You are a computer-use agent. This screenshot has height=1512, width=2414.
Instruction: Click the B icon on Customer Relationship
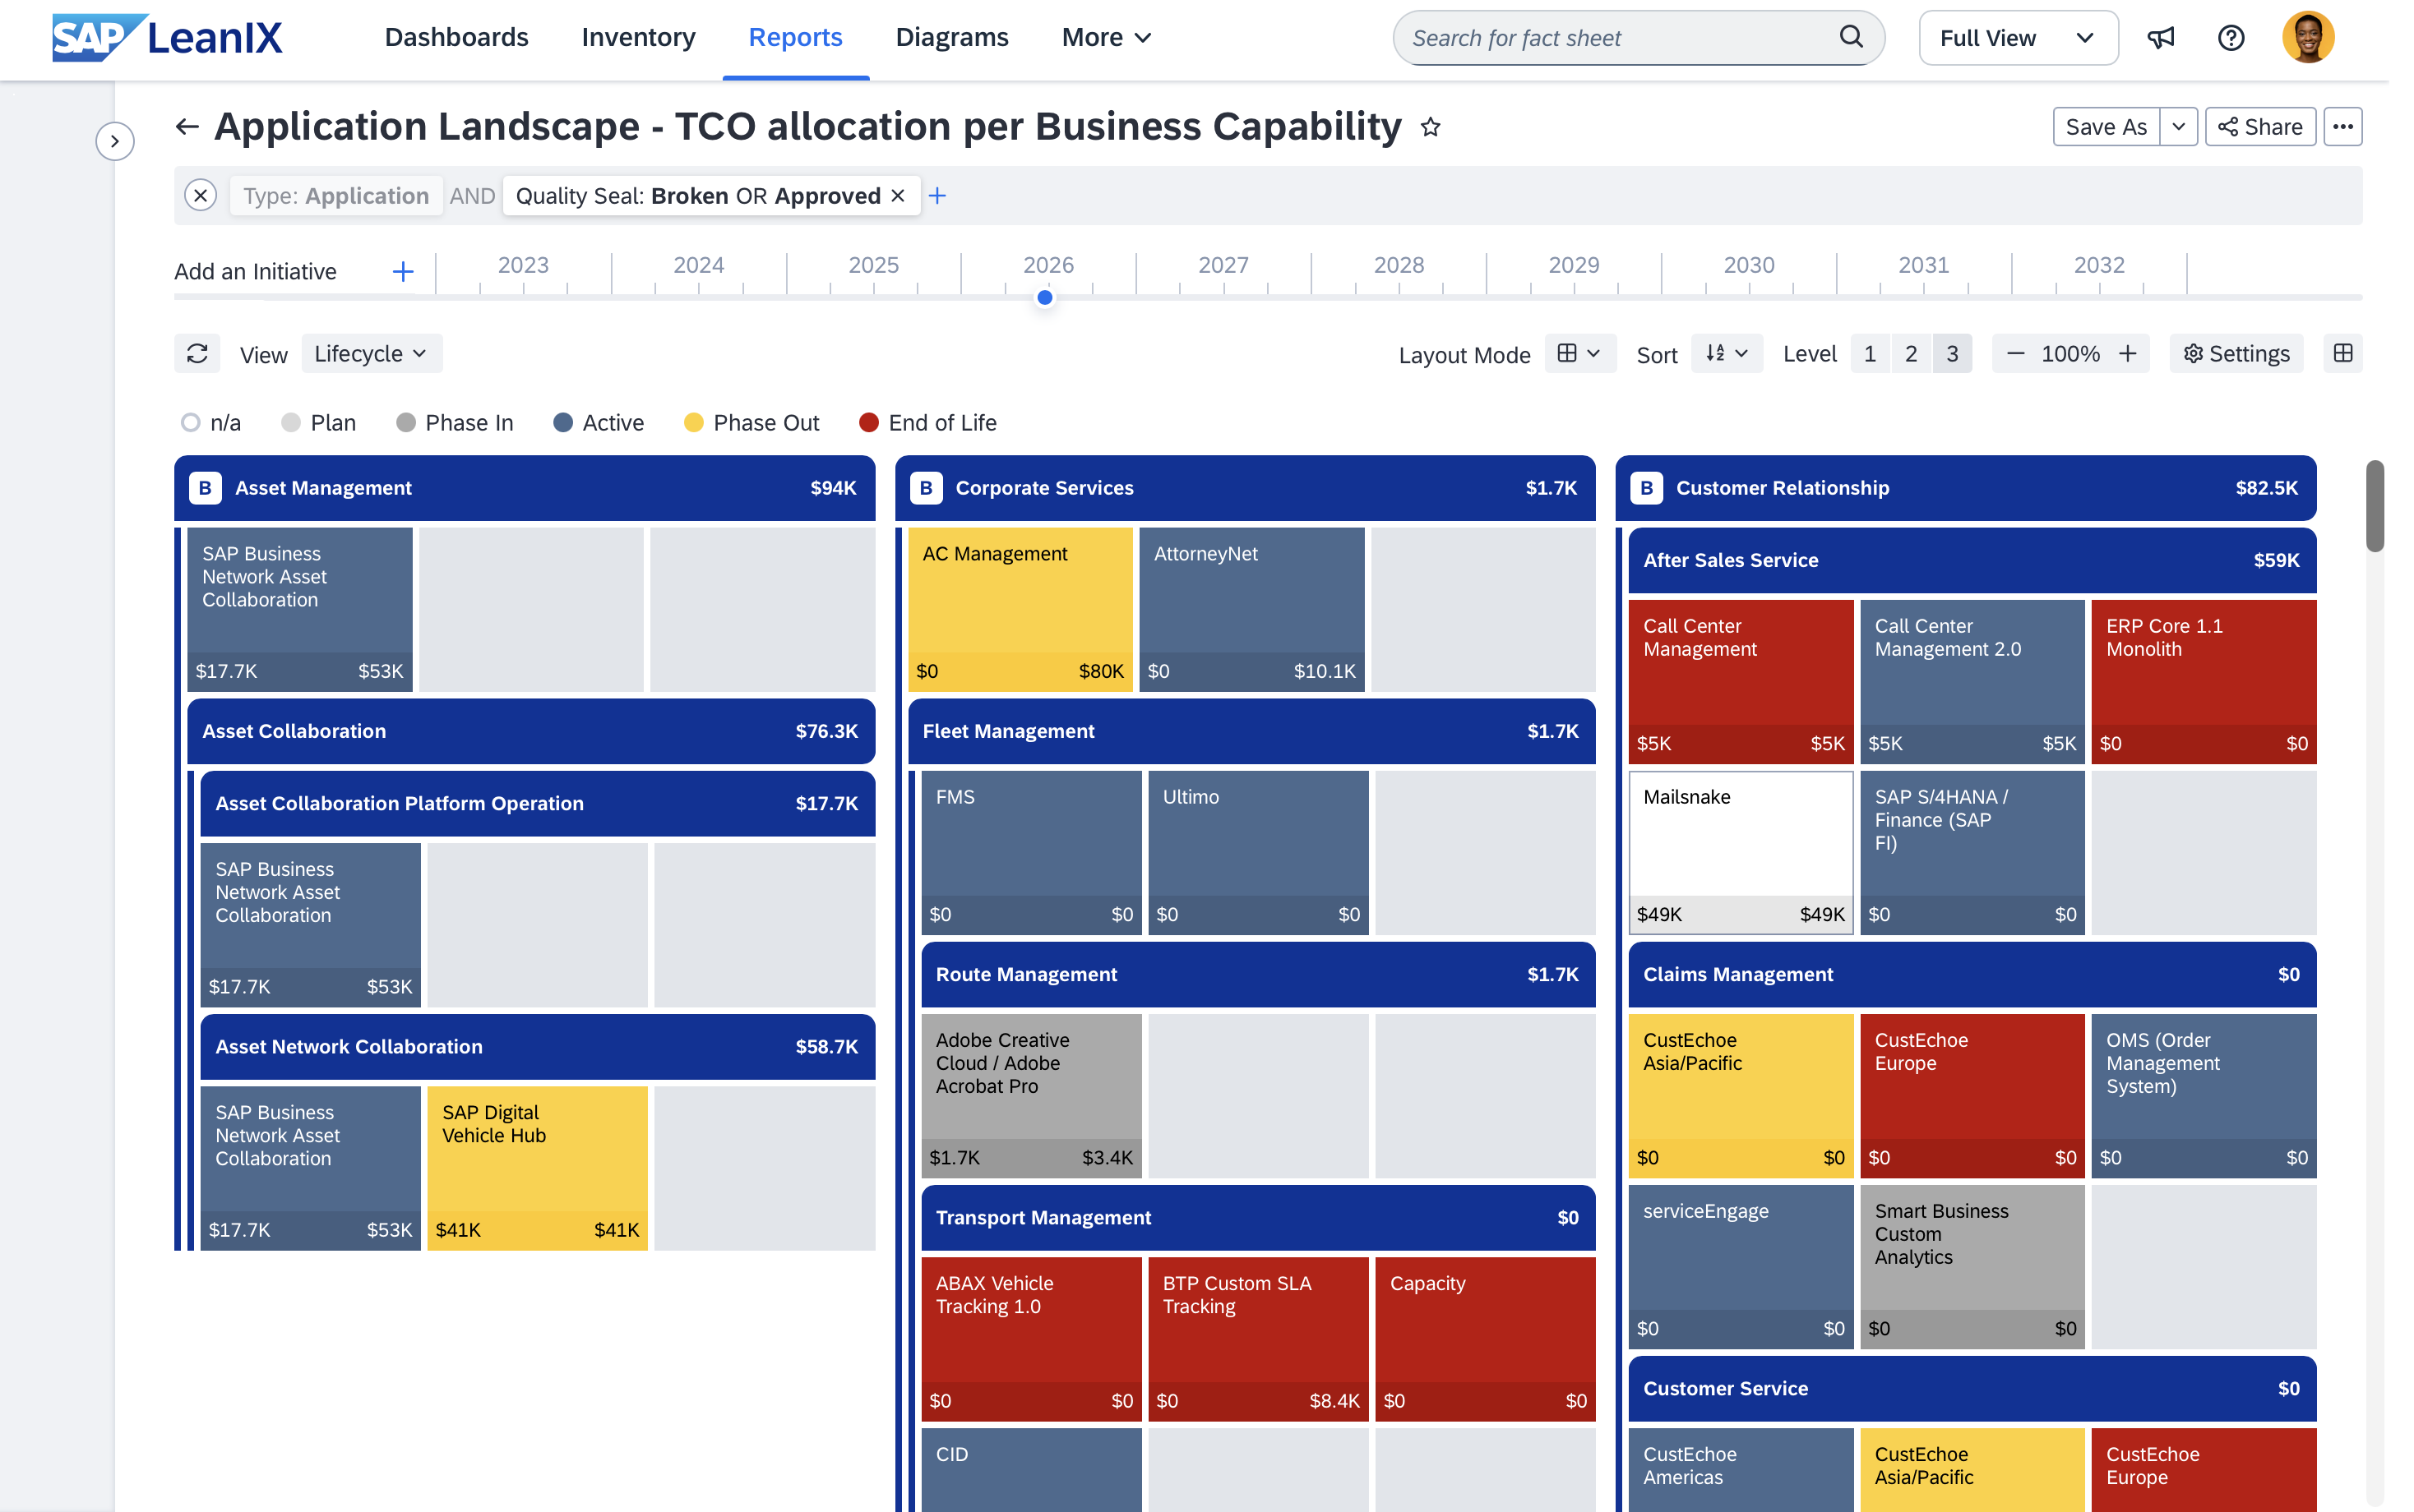tap(1646, 488)
